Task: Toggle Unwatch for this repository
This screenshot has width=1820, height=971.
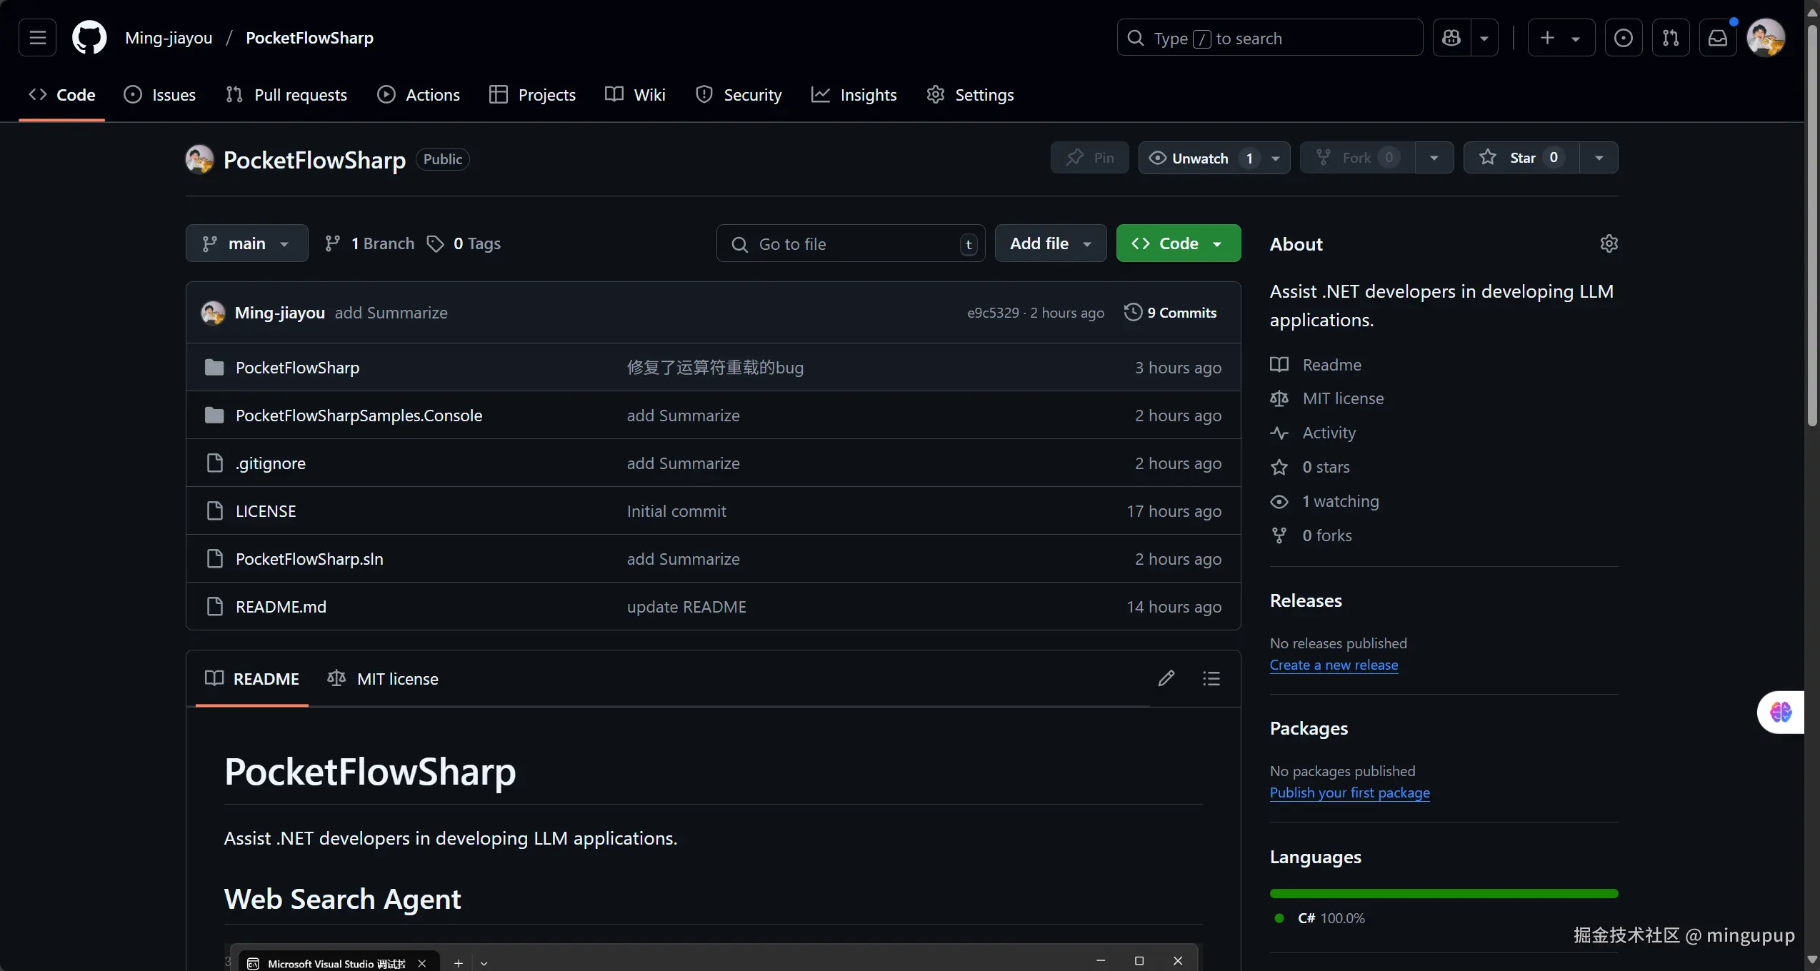Action: coord(1199,159)
